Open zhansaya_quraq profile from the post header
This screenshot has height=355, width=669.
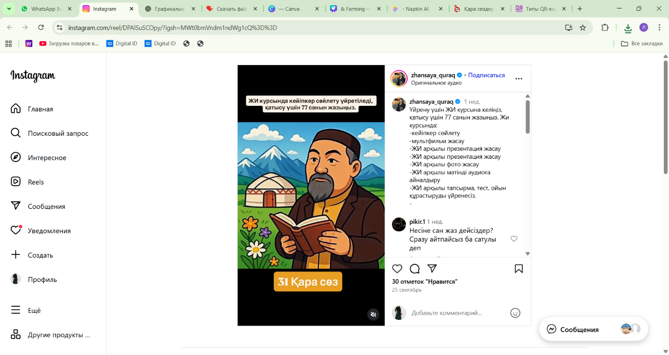(x=433, y=75)
